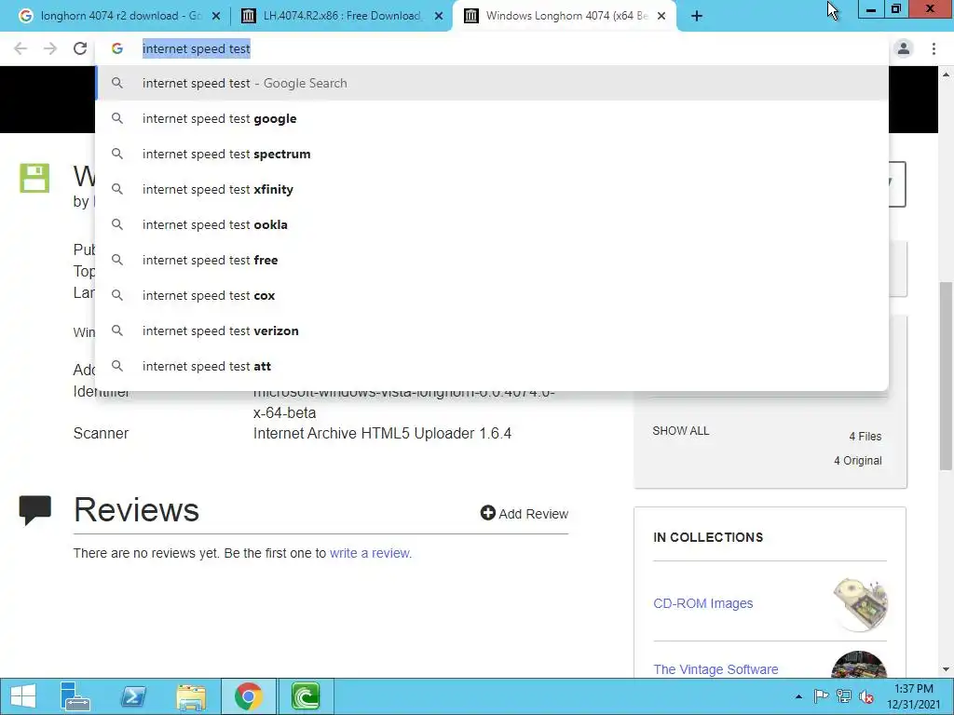The height and width of the screenshot is (715, 954).
Task: Click the scrollbar down arrow
Action: [x=946, y=669]
